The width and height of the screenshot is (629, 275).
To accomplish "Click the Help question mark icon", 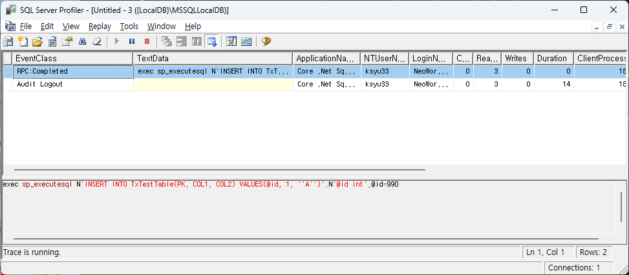I will 266,41.
